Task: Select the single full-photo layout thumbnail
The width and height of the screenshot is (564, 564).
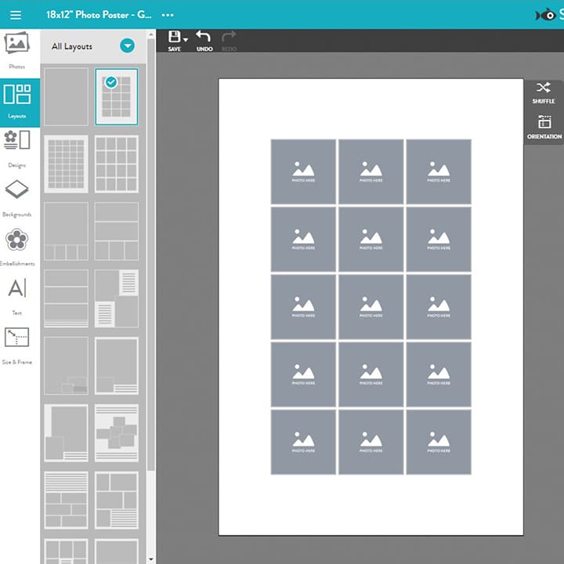Action: click(66, 97)
